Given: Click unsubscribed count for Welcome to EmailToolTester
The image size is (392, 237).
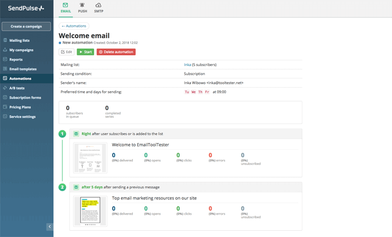Looking at the screenshot, I should click(242, 155).
